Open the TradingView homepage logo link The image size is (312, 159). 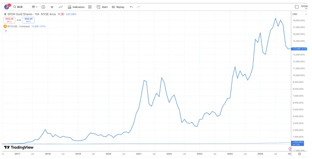[x=19, y=147]
